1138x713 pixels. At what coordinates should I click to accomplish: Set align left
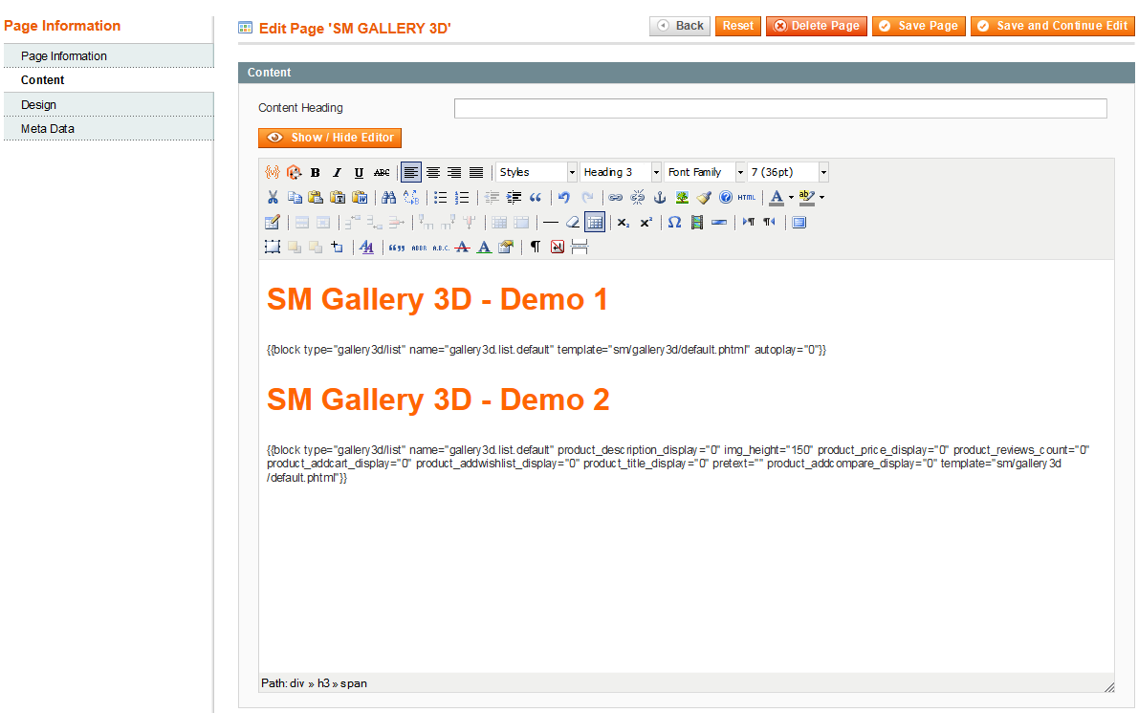point(411,173)
